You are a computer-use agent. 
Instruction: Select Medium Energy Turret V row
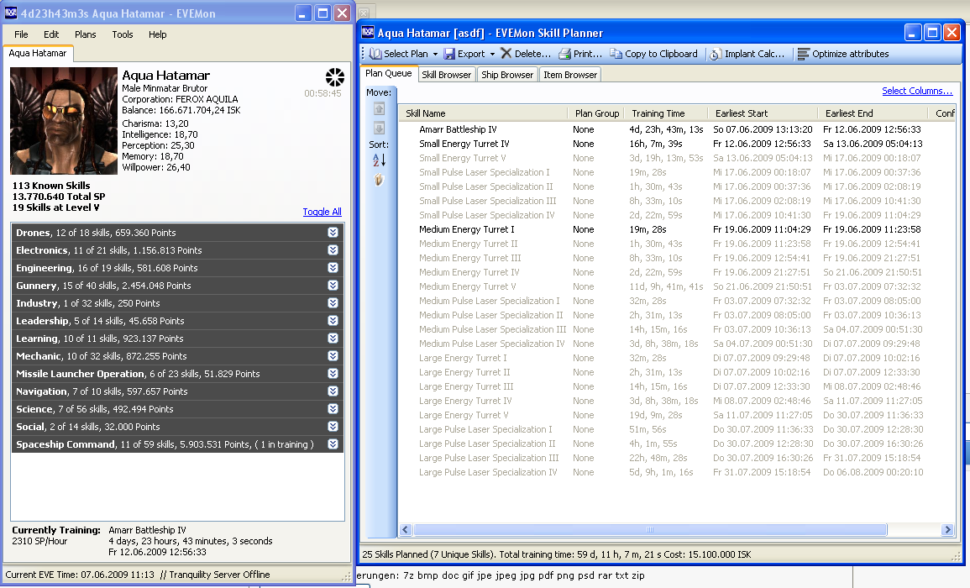click(x=677, y=286)
